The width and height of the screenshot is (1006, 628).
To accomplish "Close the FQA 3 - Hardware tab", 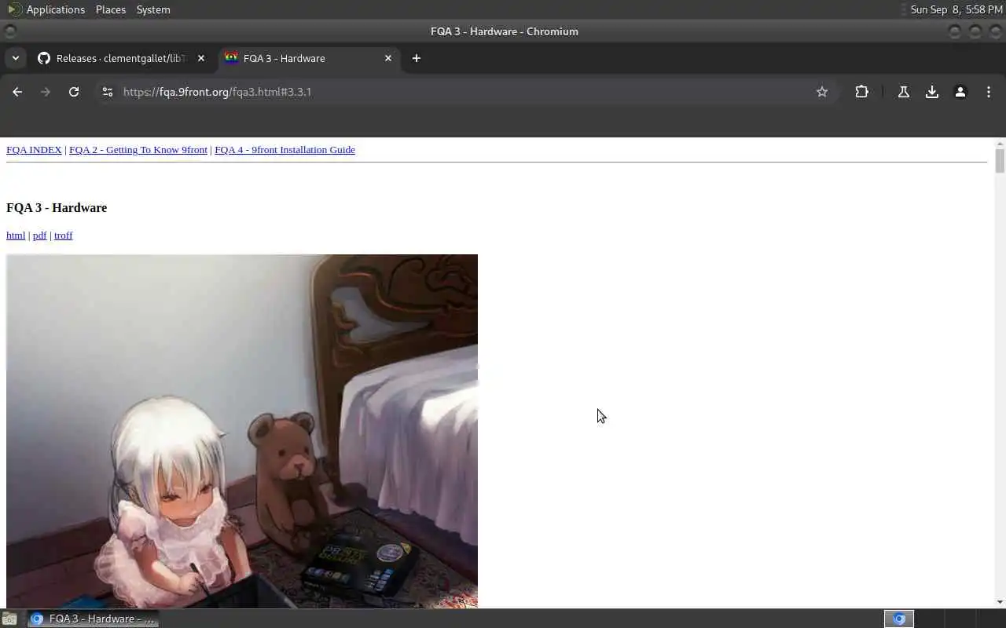I will pyautogui.click(x=388, y=58).
